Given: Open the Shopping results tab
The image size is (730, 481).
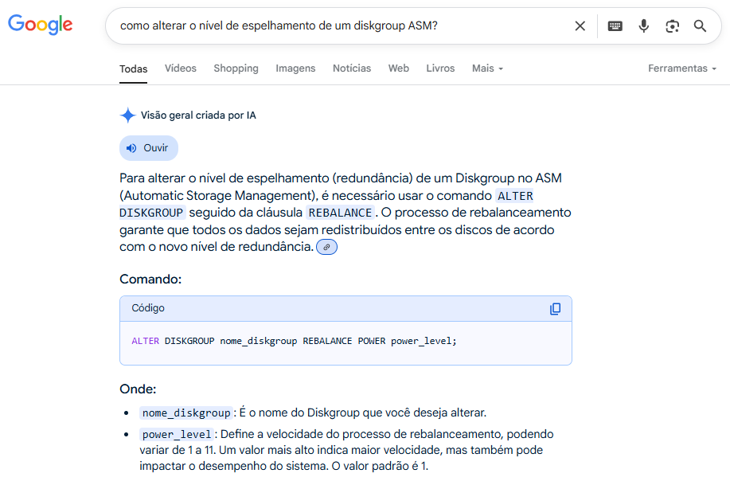Looking at the screenshot, I should coord(236,68).
